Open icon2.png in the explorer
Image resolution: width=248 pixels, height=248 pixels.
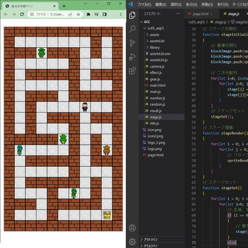[x=155, y=136]
